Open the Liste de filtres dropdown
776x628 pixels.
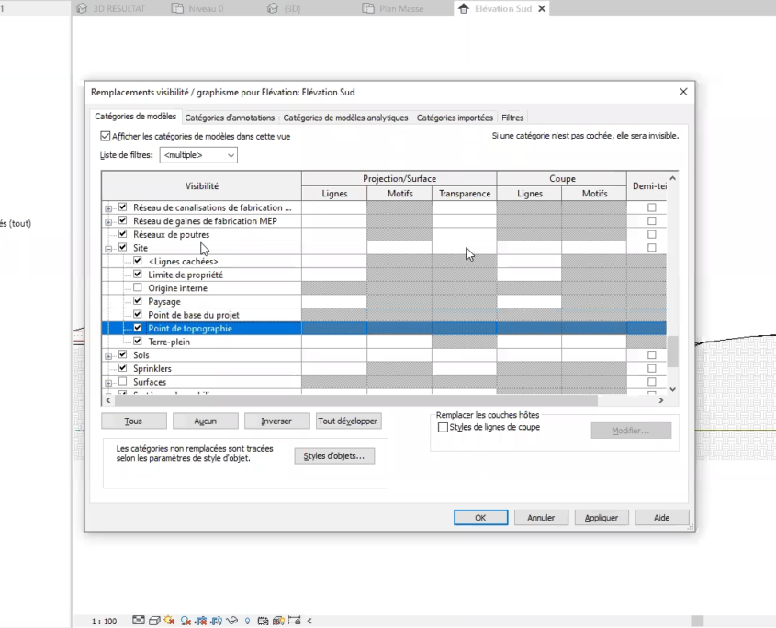[198, 155]
